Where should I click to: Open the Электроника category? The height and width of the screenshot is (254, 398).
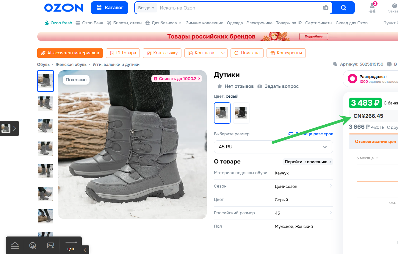[x=259, y=23]
